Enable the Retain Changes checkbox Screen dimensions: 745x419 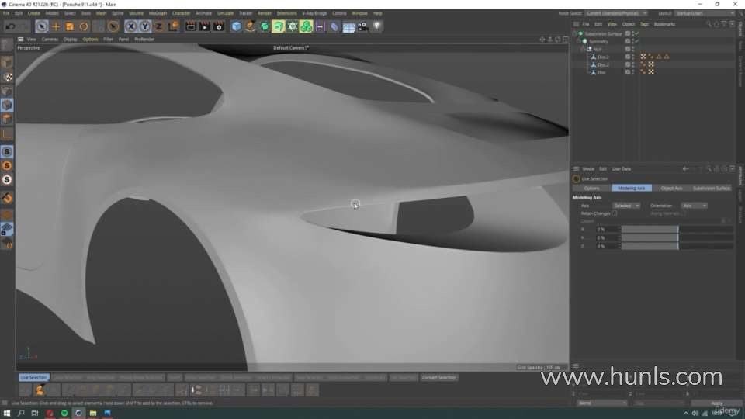(x=615, y=213)
